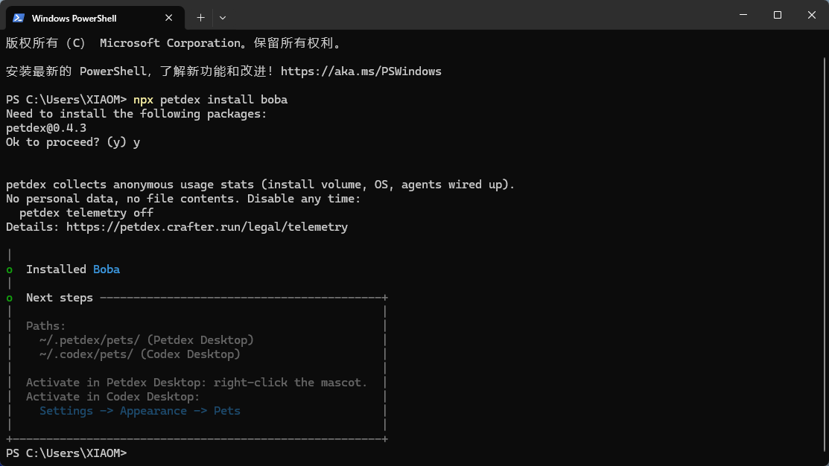Click 'Need to install the following packages:' line
The image size is (829, 466).
pyautogui.click(x=136, y=114)
